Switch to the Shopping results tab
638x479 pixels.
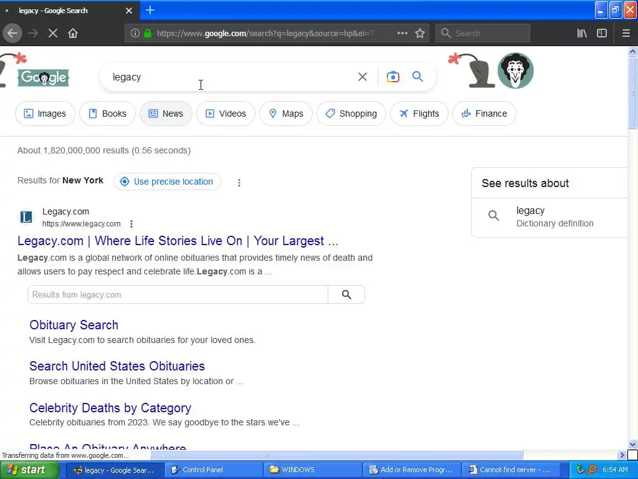351,114
